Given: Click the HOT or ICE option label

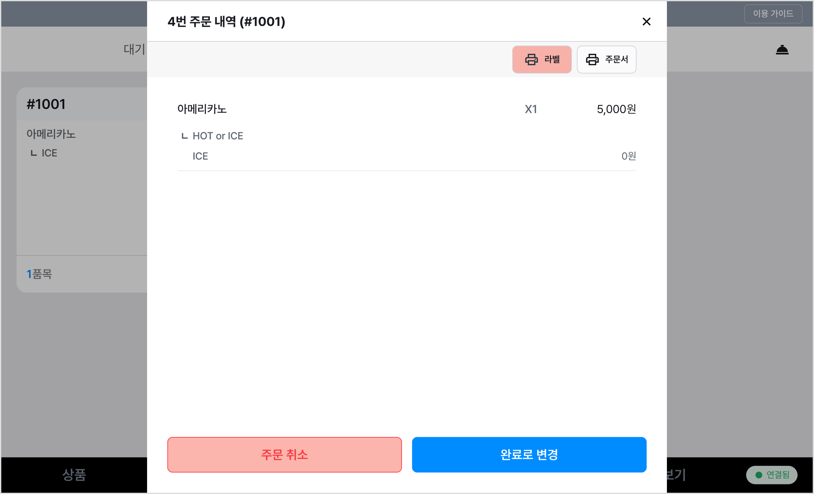Looking at the screenshot, I should coord(217,136).
